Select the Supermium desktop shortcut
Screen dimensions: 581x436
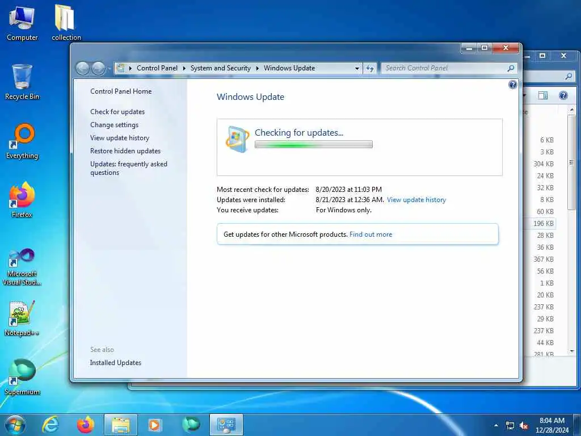coord(22,377)
